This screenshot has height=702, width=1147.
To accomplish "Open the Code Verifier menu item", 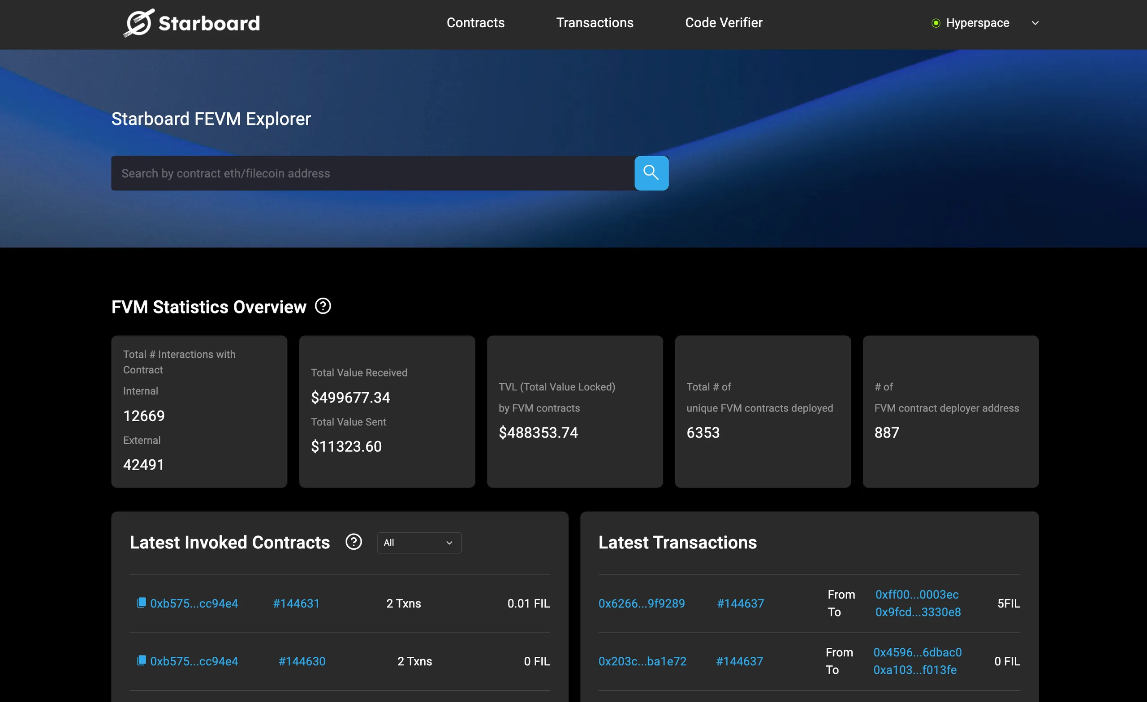I will coord(724,23).
